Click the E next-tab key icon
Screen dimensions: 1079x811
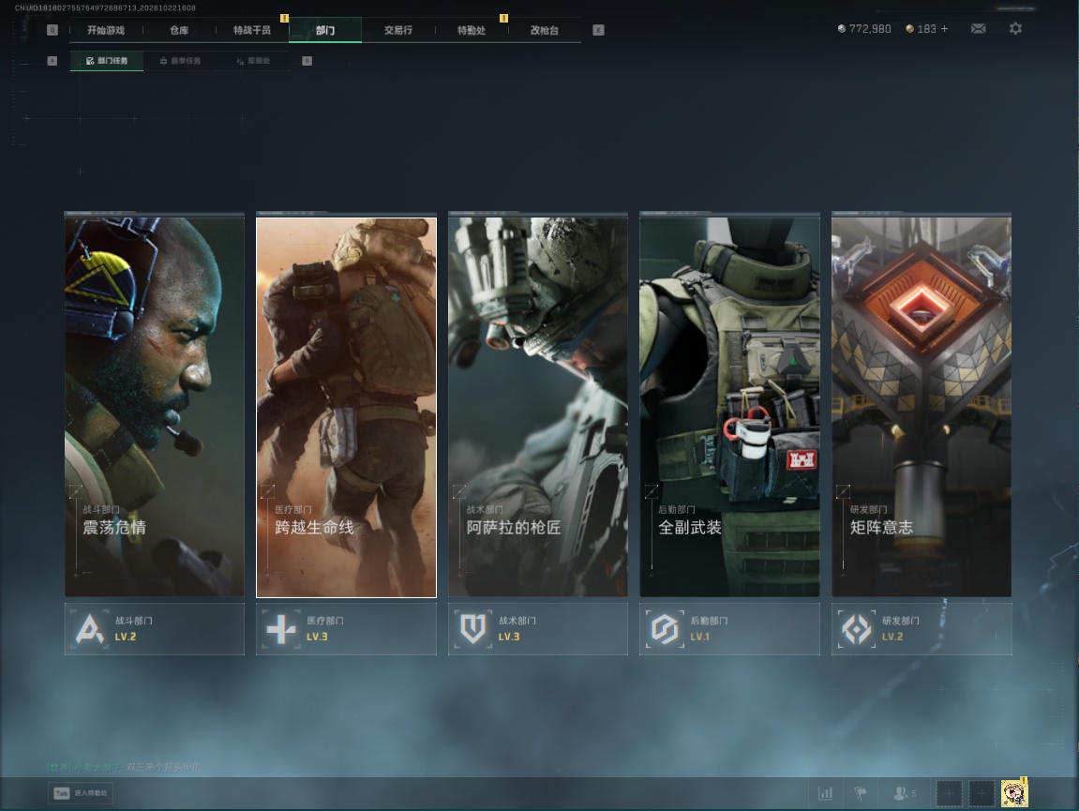pos(599,30)
